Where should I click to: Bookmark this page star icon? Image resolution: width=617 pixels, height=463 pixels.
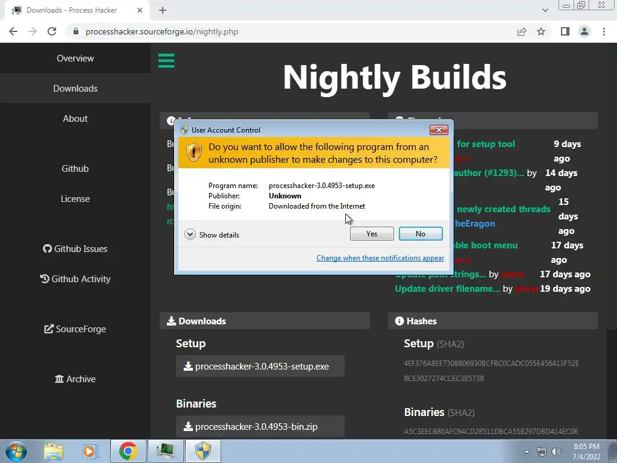point(541,31)
